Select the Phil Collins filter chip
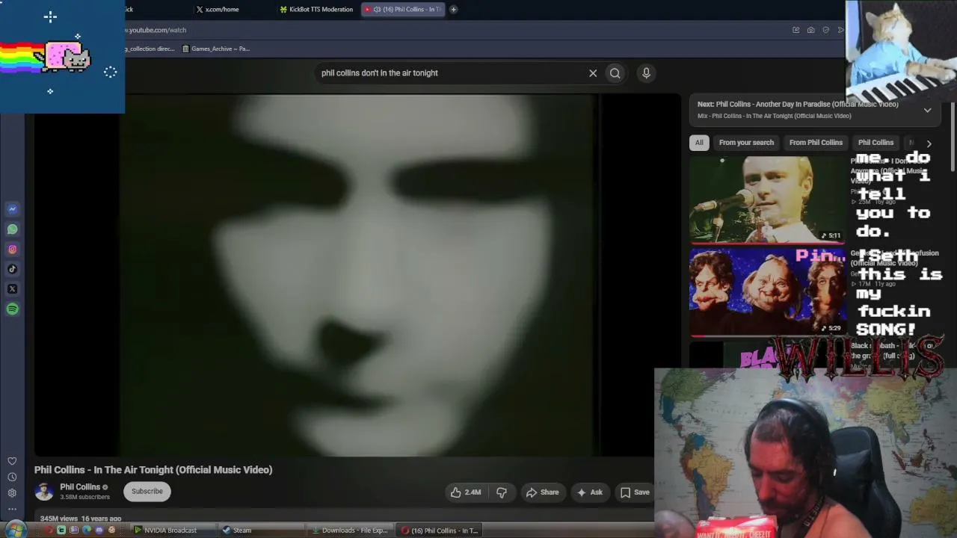The height and width of the screenshot is (538, 957). point(876,143)
